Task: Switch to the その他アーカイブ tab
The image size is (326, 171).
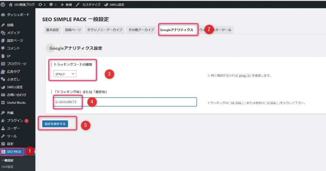Action: (x=141, y=30)
